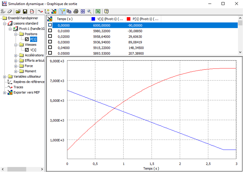Expand the Moment folder
The height and width of the screenshot is (172, 243).
pyautogui.click(x=16, y=71)
